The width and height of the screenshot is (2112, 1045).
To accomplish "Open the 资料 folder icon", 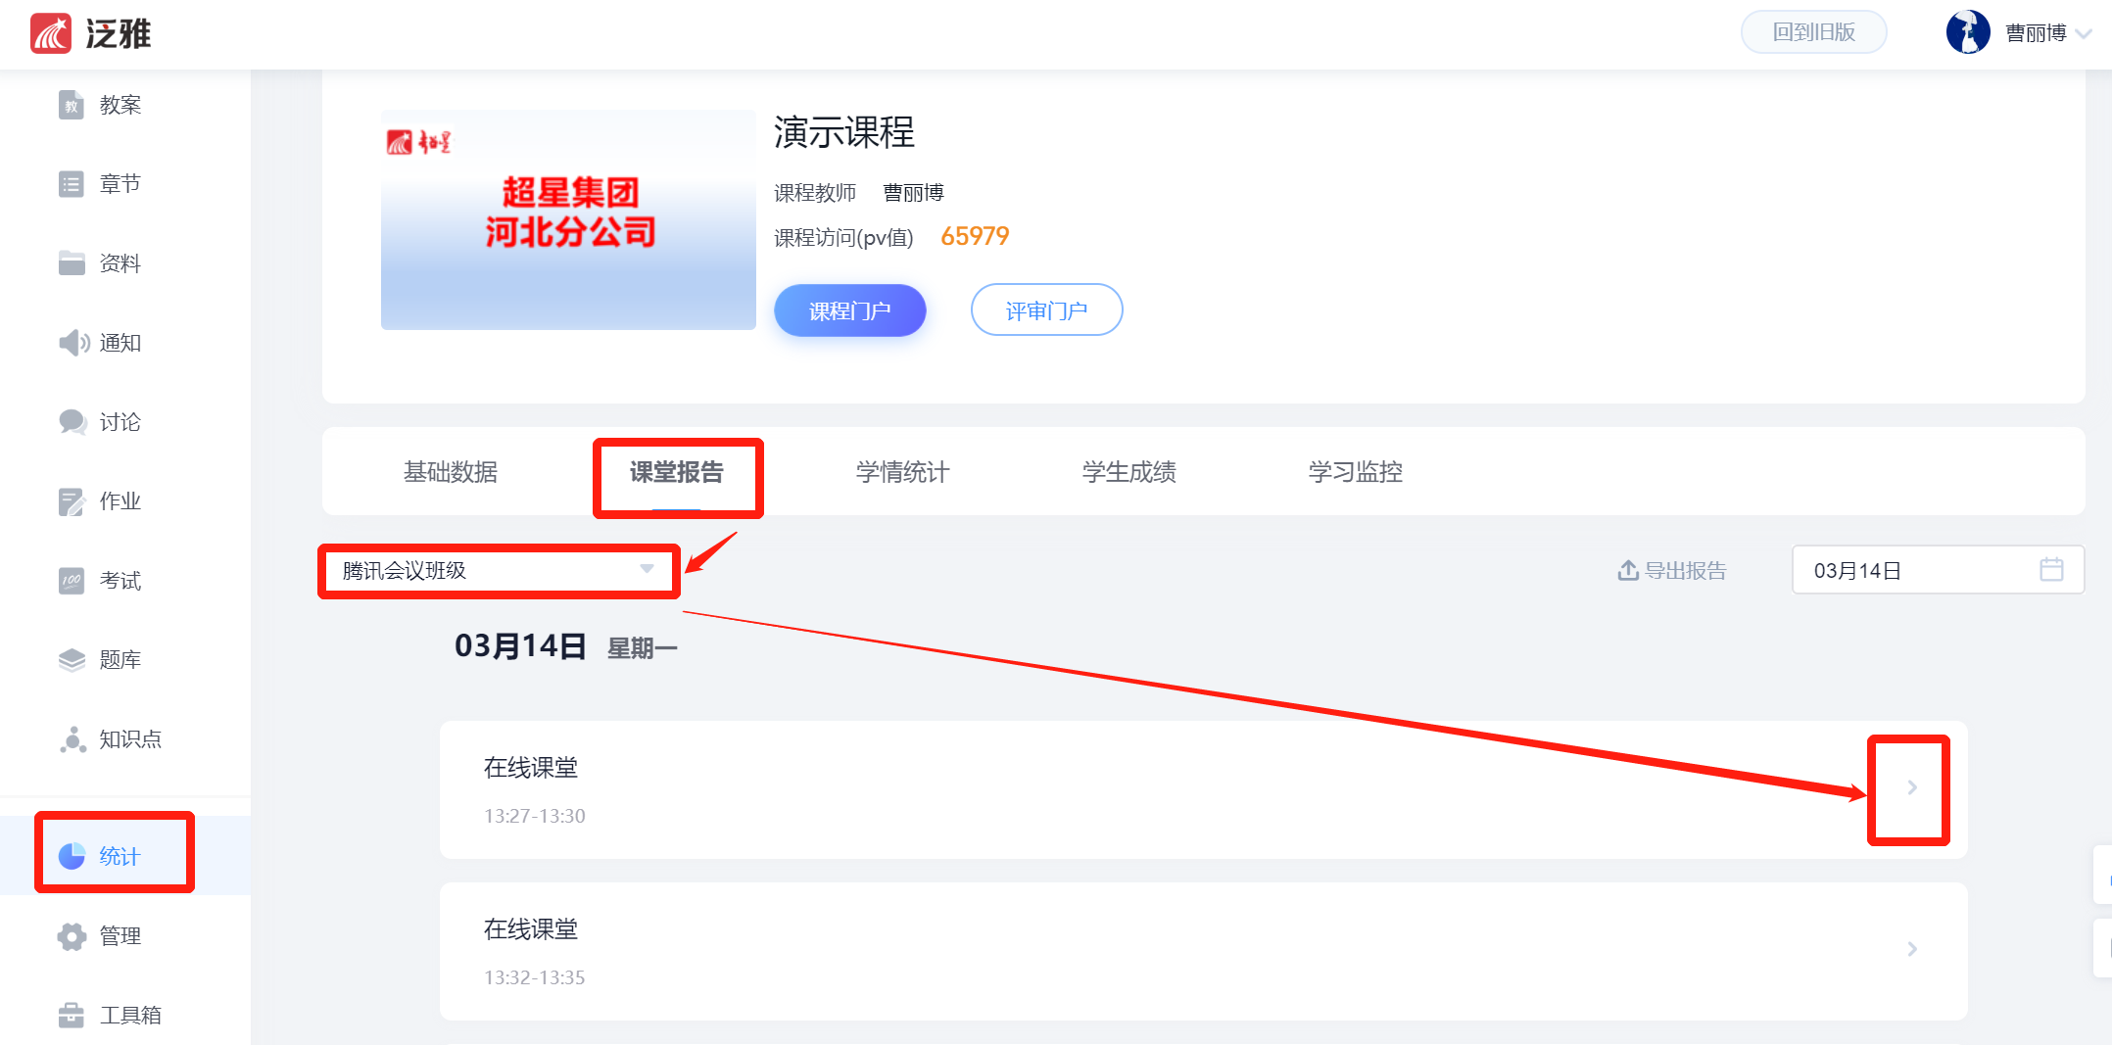I will pos(72,263).
